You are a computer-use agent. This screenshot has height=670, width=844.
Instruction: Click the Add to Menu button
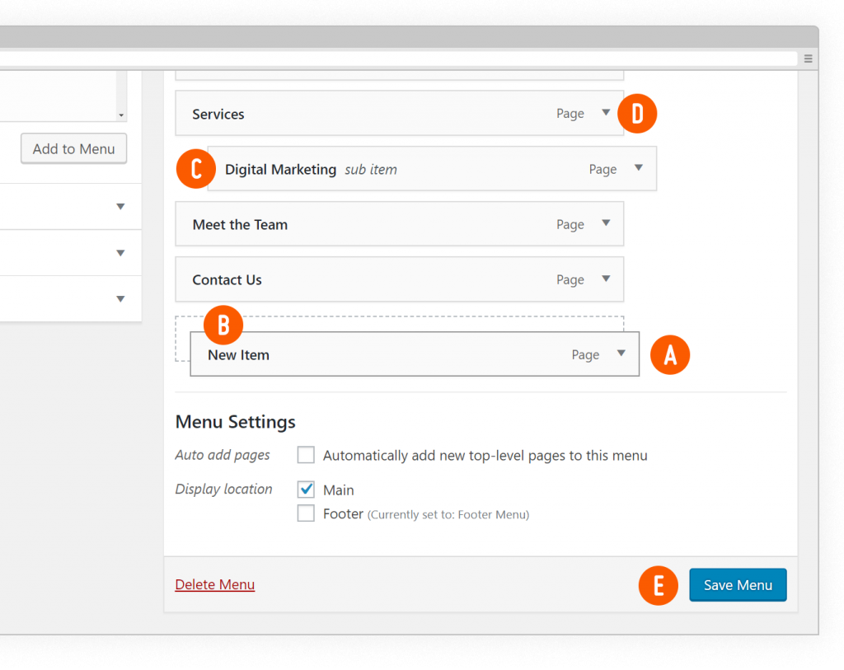click(73, 148)
